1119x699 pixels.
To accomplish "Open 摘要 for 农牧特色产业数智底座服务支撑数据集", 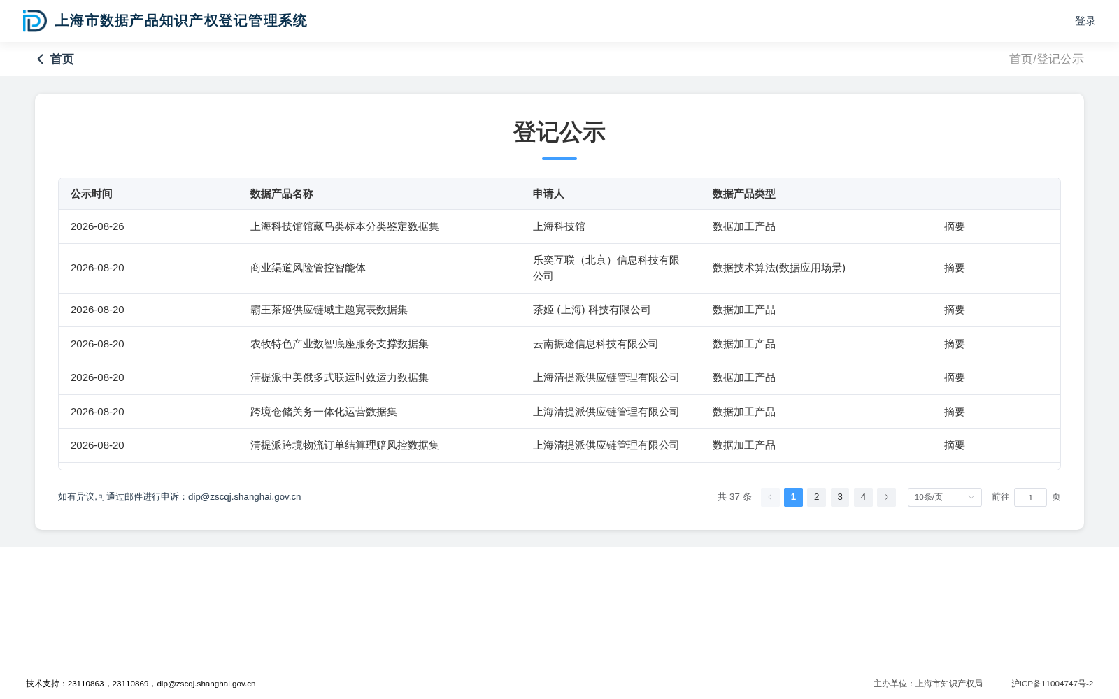I will coord(954,344).
